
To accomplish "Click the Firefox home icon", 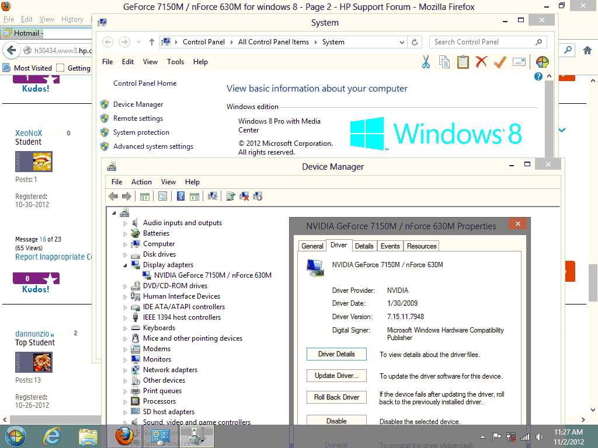I will coord(587,50).
